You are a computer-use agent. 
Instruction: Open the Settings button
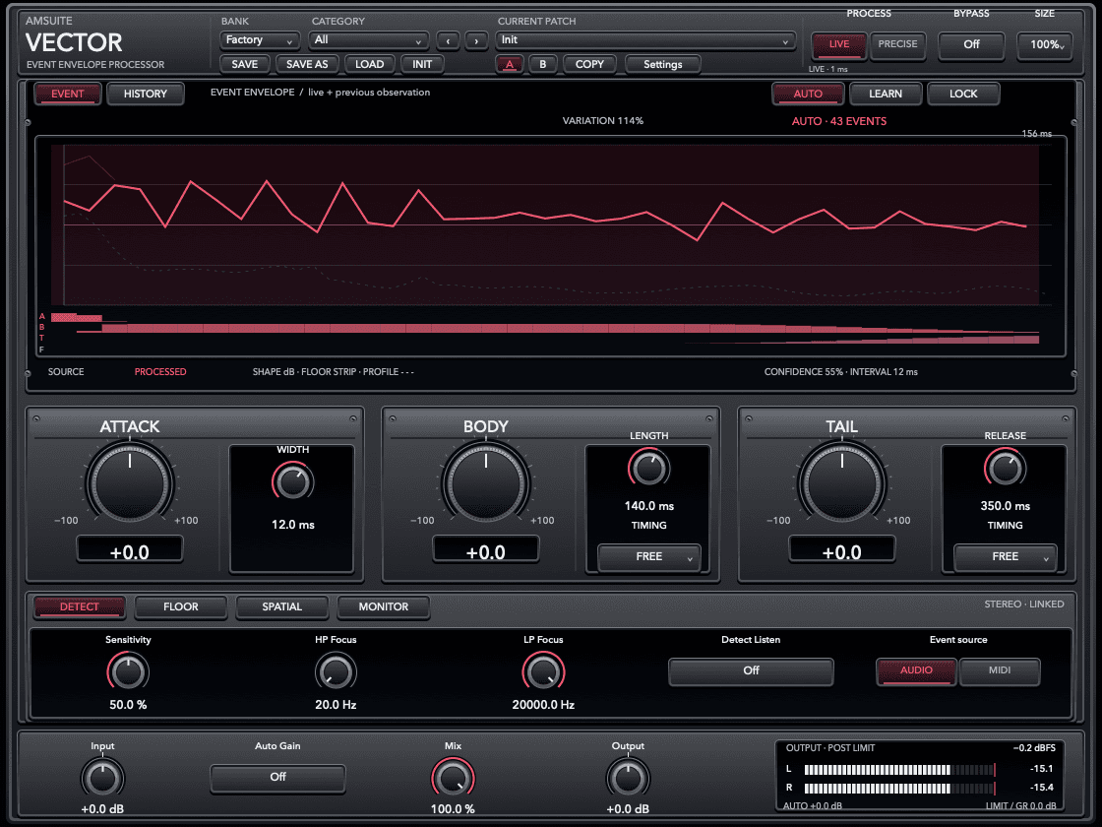663,65
